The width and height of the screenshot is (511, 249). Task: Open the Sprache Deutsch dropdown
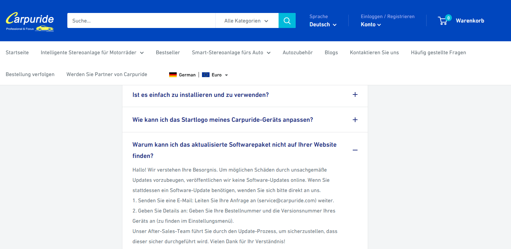pyautogui.click(x=323, y=25)
